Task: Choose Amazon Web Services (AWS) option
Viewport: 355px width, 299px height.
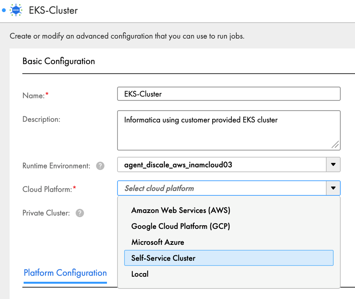Action: click(181, 210)
